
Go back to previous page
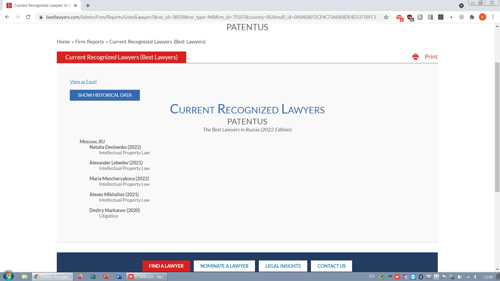(x=7, y=17)
